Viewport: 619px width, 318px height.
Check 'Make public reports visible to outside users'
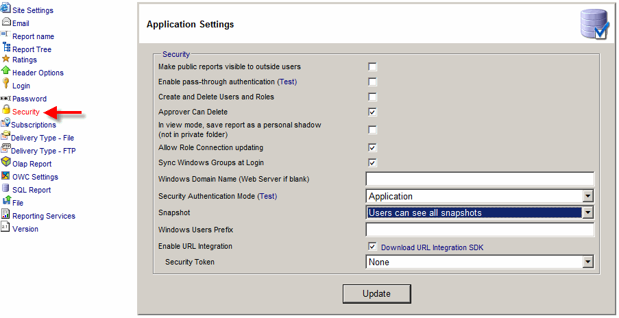(x=372, y=66)
